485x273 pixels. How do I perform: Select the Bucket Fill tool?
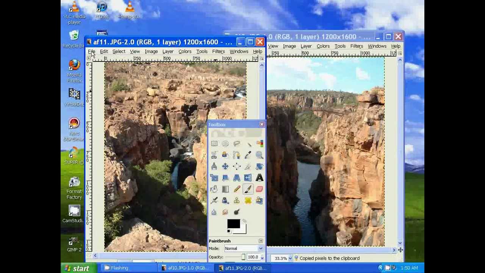214,189
